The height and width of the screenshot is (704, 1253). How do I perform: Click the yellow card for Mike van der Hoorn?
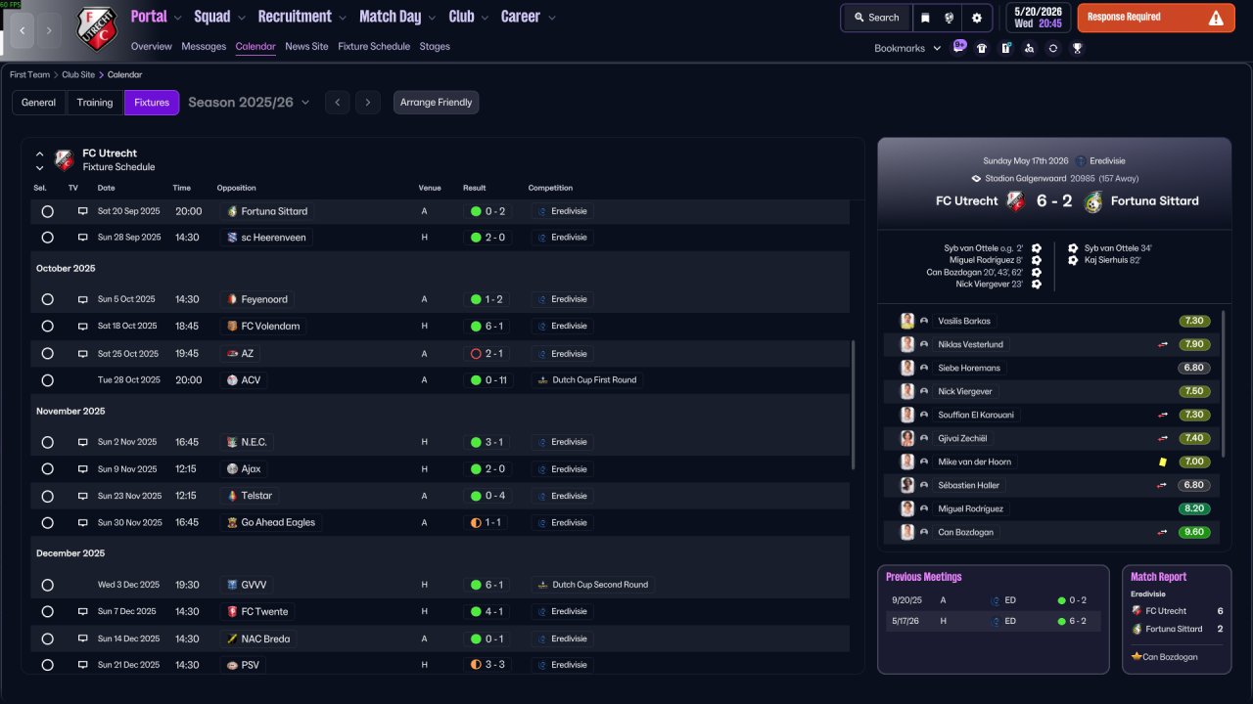(x=1163, y=462)
